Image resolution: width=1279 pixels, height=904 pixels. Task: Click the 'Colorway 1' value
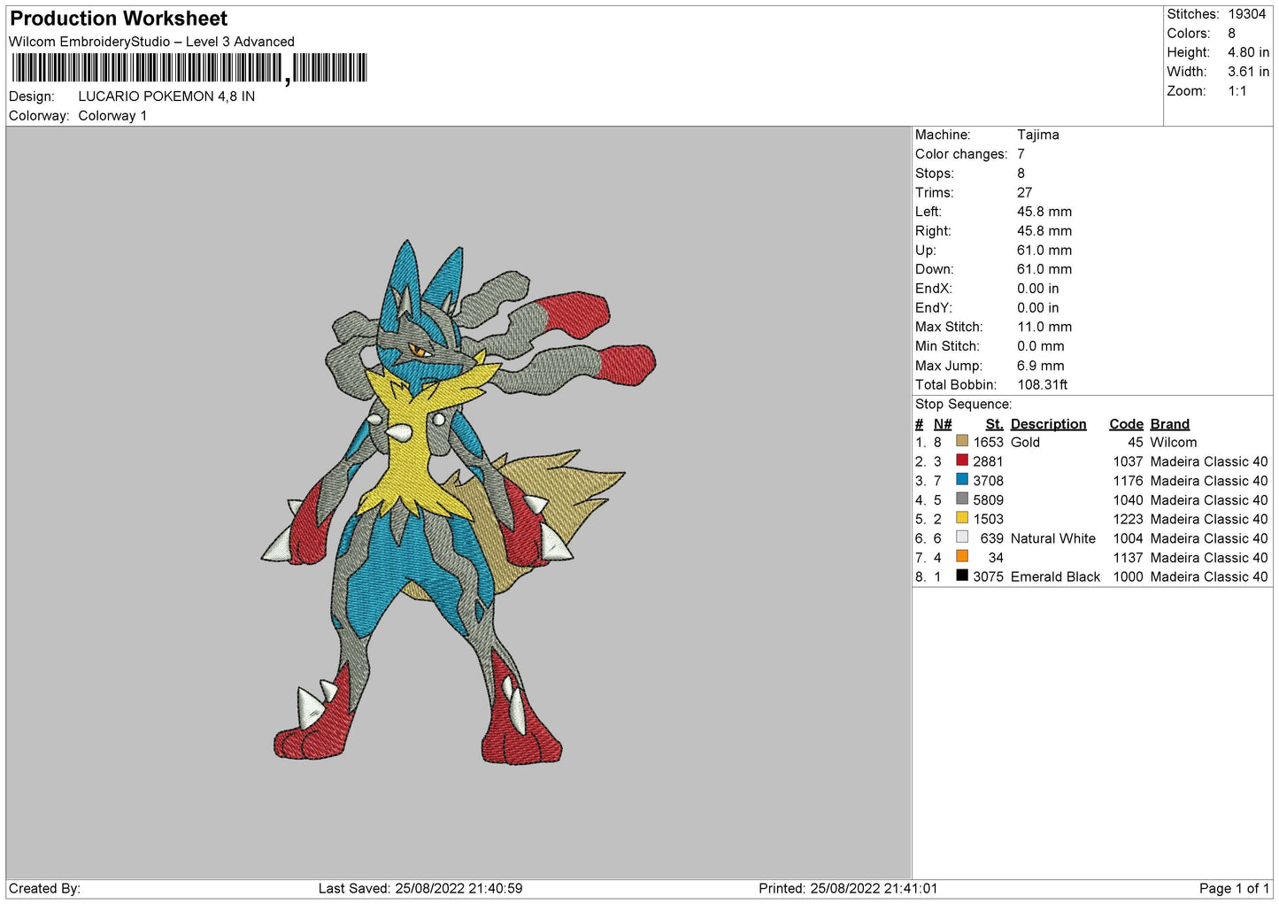click(112, 116)
